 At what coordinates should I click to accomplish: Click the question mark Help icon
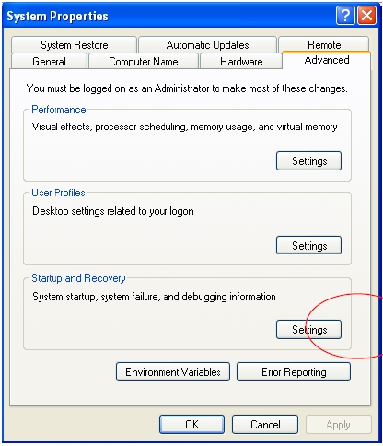point(345,16)
